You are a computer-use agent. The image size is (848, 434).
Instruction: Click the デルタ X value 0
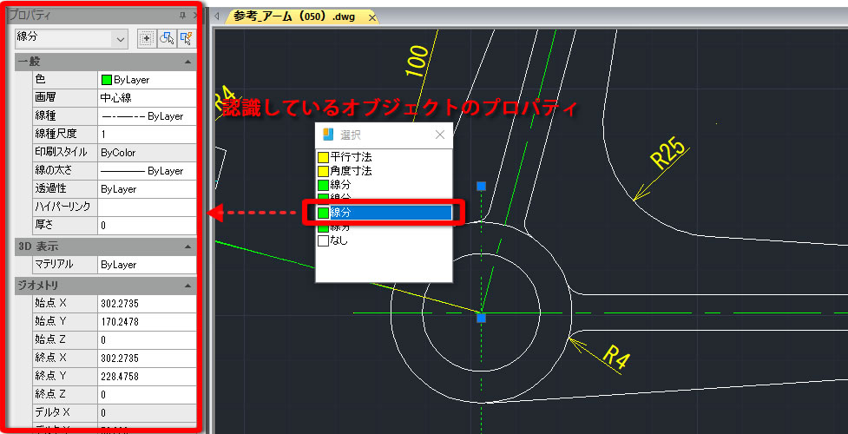click(x=147, y=412)
